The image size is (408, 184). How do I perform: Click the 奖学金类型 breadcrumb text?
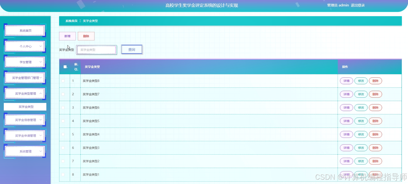point(90,21)
